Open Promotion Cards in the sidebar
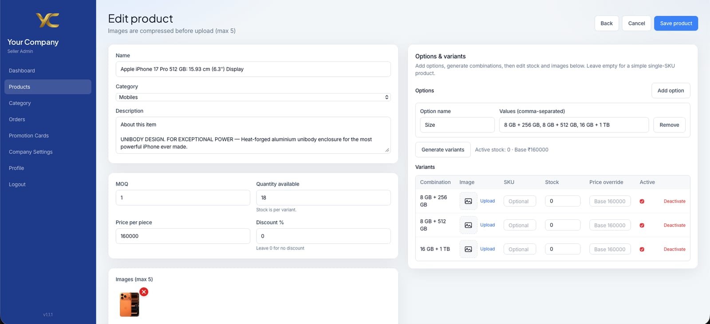 [48, 136]
